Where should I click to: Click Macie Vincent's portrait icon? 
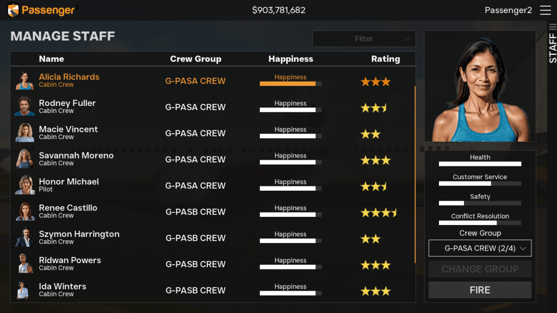[x=24, y=133]
